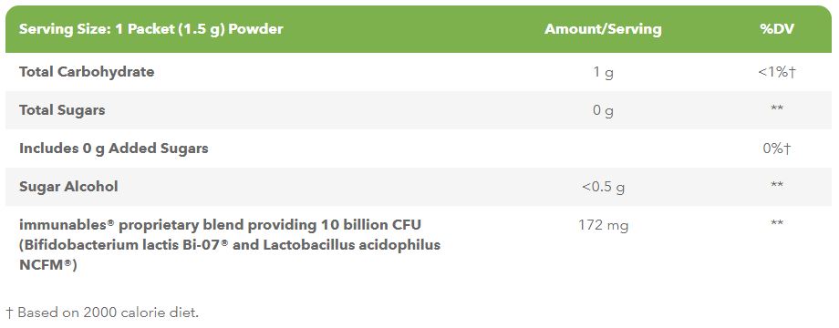This screenshot has height=328, width=839.
Task: Click the %DV column header
Action: tap(777, 29)
